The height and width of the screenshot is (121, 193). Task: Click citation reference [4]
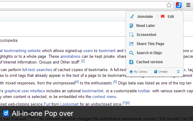[x=77, y=82]
